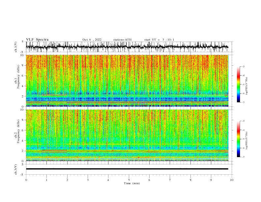
Task: Click time axis tick label "2"
Action: pyautogui.click(x=67, y=180)
